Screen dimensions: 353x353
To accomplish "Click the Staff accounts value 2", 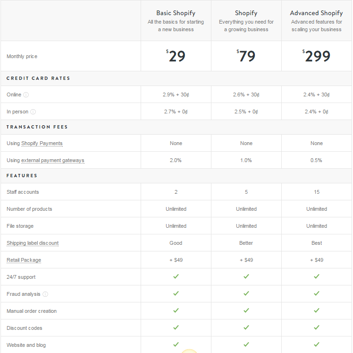I will coord(176,192).
